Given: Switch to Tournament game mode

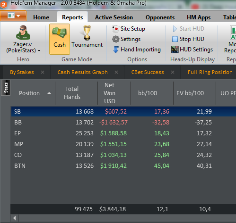Looking at the screenshot, I should 87,37.
